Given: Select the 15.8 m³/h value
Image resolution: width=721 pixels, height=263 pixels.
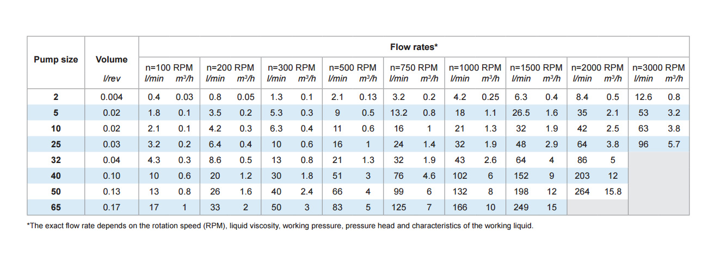Looking at the screenshot, I should pyautogui.click(x=613, y=191).
